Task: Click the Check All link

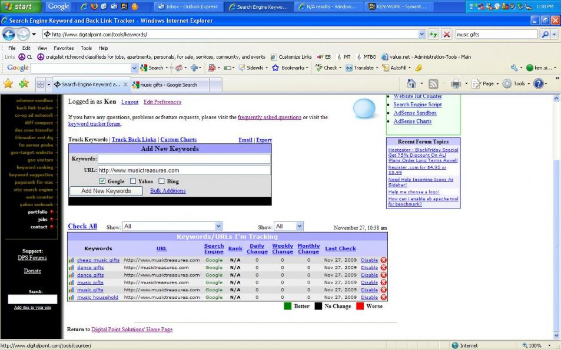Action: click(x=82, y=226)
